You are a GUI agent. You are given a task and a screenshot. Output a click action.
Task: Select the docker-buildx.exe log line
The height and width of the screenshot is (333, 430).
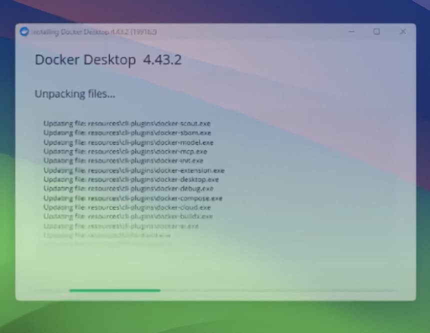pos(128,216)
